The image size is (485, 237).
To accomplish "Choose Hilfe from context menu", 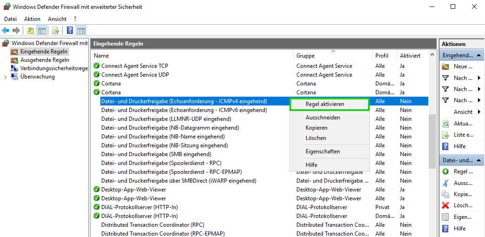I will [329, 165].
